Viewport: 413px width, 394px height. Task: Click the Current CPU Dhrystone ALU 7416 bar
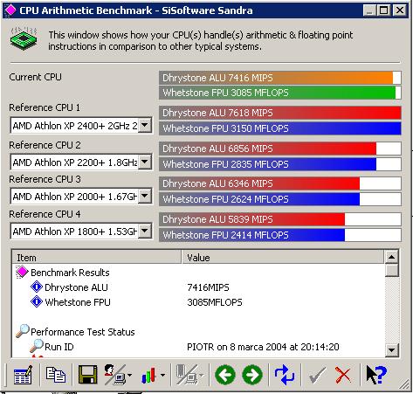(280, 78)
